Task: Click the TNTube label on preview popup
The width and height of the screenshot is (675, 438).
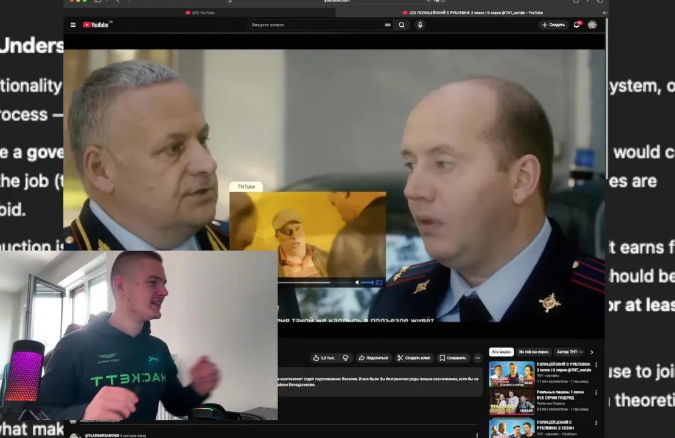Action: pyautogui.click(x=247, y=187)
